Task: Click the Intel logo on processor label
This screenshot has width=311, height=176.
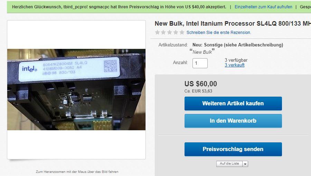Action: 29,69
